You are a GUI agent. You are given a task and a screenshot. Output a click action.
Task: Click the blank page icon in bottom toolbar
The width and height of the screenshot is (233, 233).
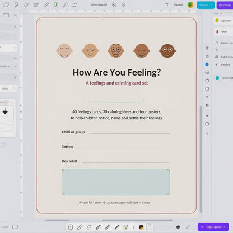tap(148, 227)
